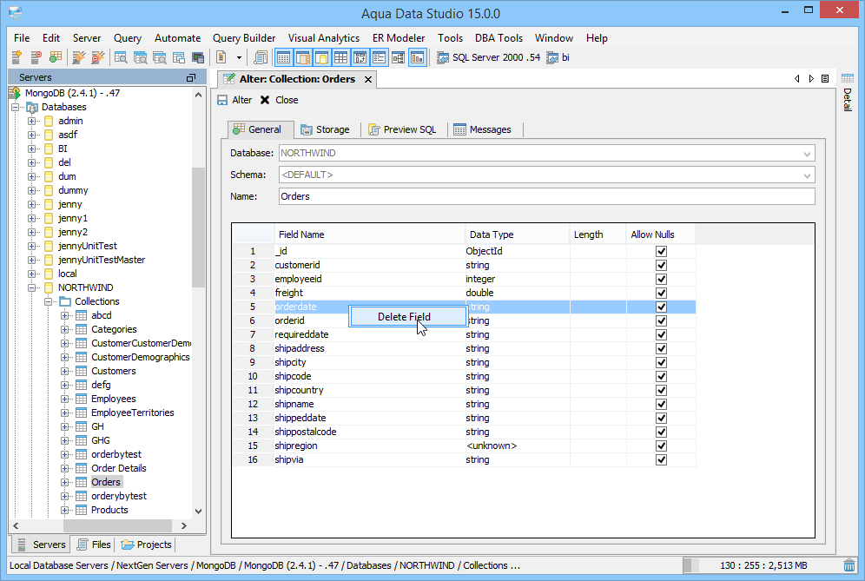The width and height of the screenshot is (865, 581).
Task: Click the trash can icon in status bar
Action: (x=848, y=565)
